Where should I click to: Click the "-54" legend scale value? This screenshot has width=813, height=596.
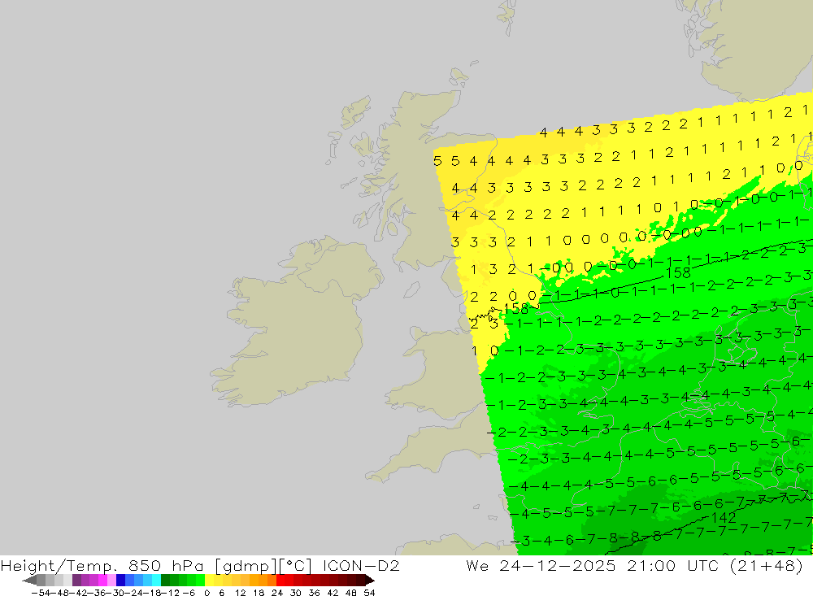(41, 593)
